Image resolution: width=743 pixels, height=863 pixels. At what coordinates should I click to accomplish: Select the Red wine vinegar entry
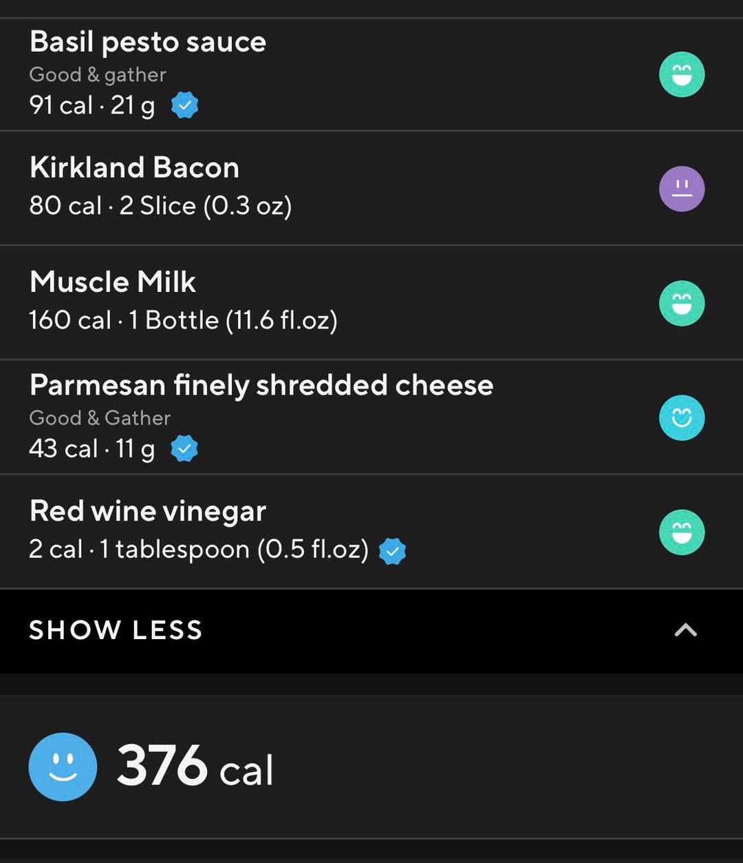[x=371, y=531]
